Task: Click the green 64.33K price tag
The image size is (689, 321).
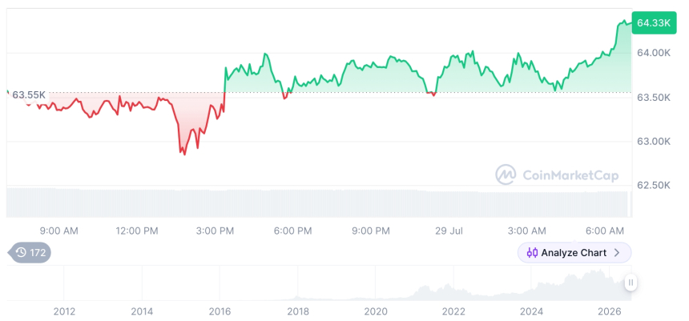Action: click(x=654, y=23)
